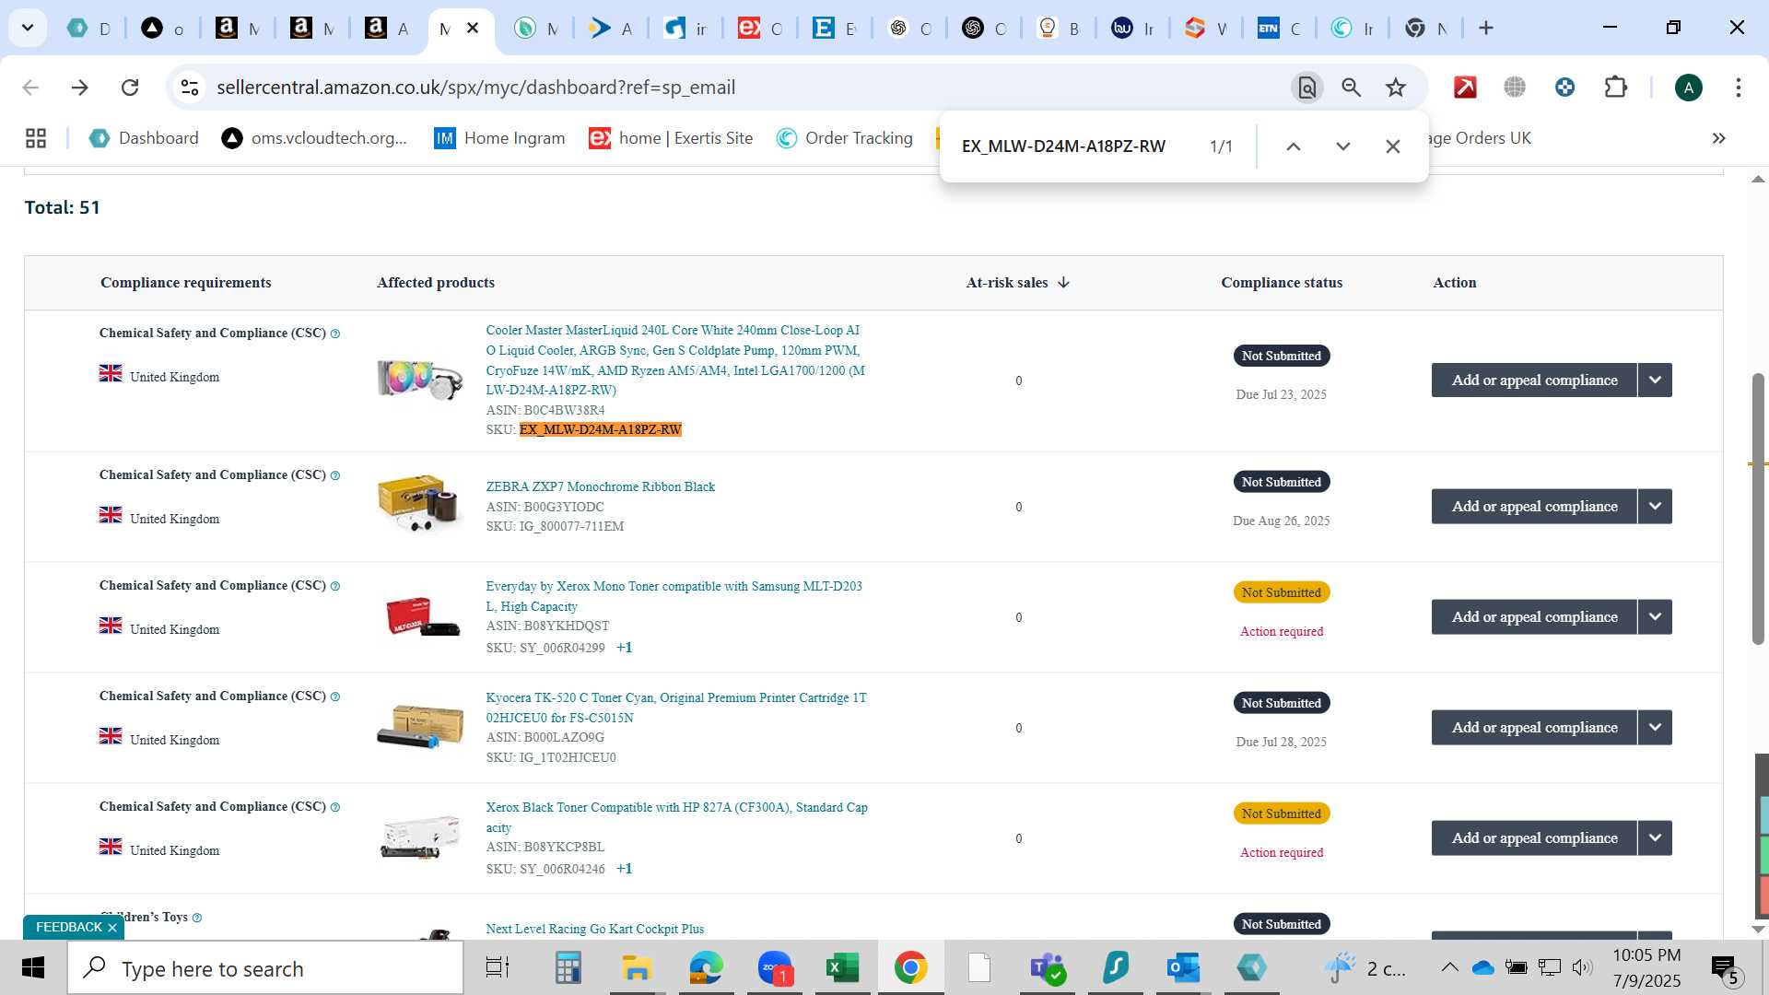
Task: Go to previous find result
Action: click(1294, 146)
